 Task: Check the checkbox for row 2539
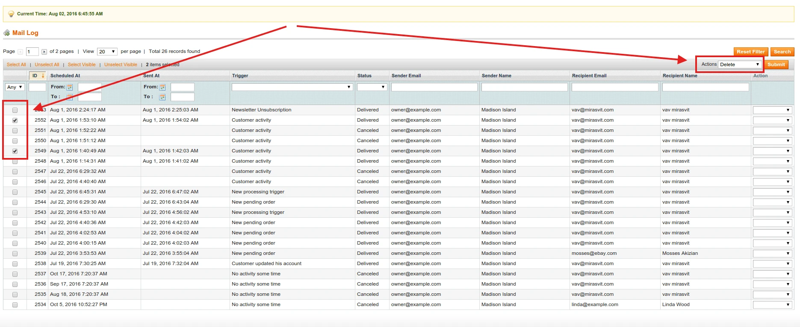[x=15, y=254]
